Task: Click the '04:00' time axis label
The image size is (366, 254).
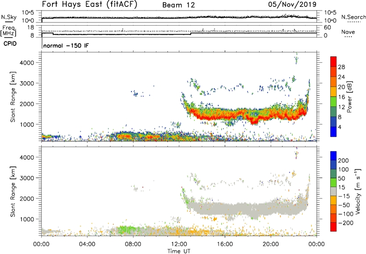Action: [87, 244]
